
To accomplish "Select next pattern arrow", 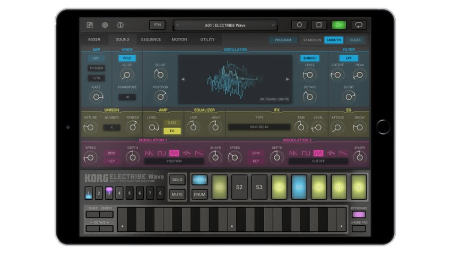I will [x=273, y=25].
